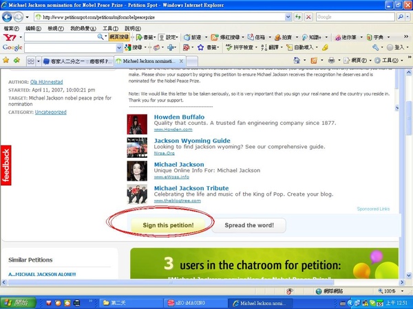Image resolution: width=413 pixels, height=309 pixels.
Task: Click the Sponsored Links text
Action: 373,209
